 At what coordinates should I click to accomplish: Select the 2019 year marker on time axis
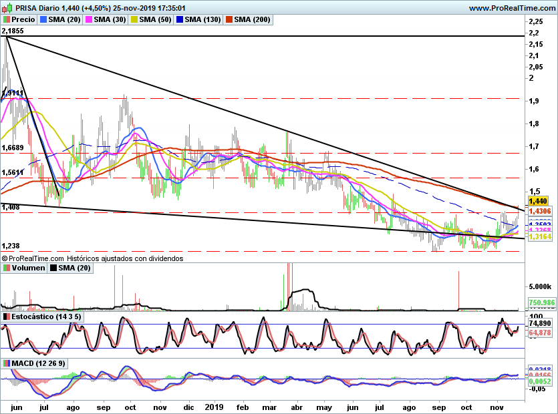pos(214,406)
